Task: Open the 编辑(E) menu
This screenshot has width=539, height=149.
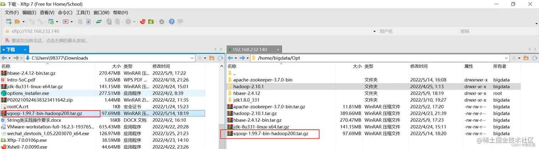Action: click(29, 13)
